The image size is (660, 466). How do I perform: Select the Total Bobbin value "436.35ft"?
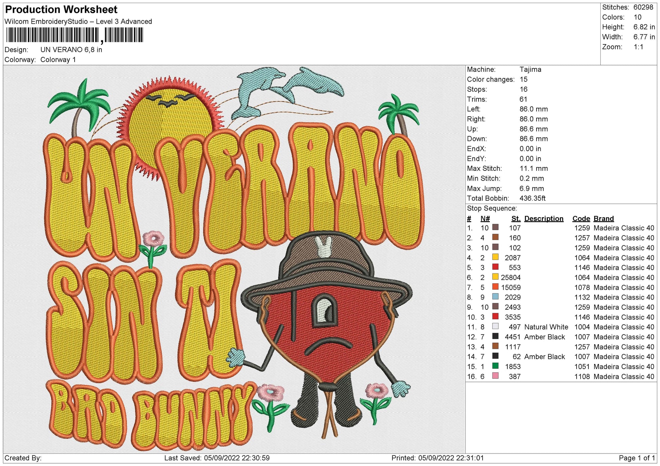pos(533,198)
